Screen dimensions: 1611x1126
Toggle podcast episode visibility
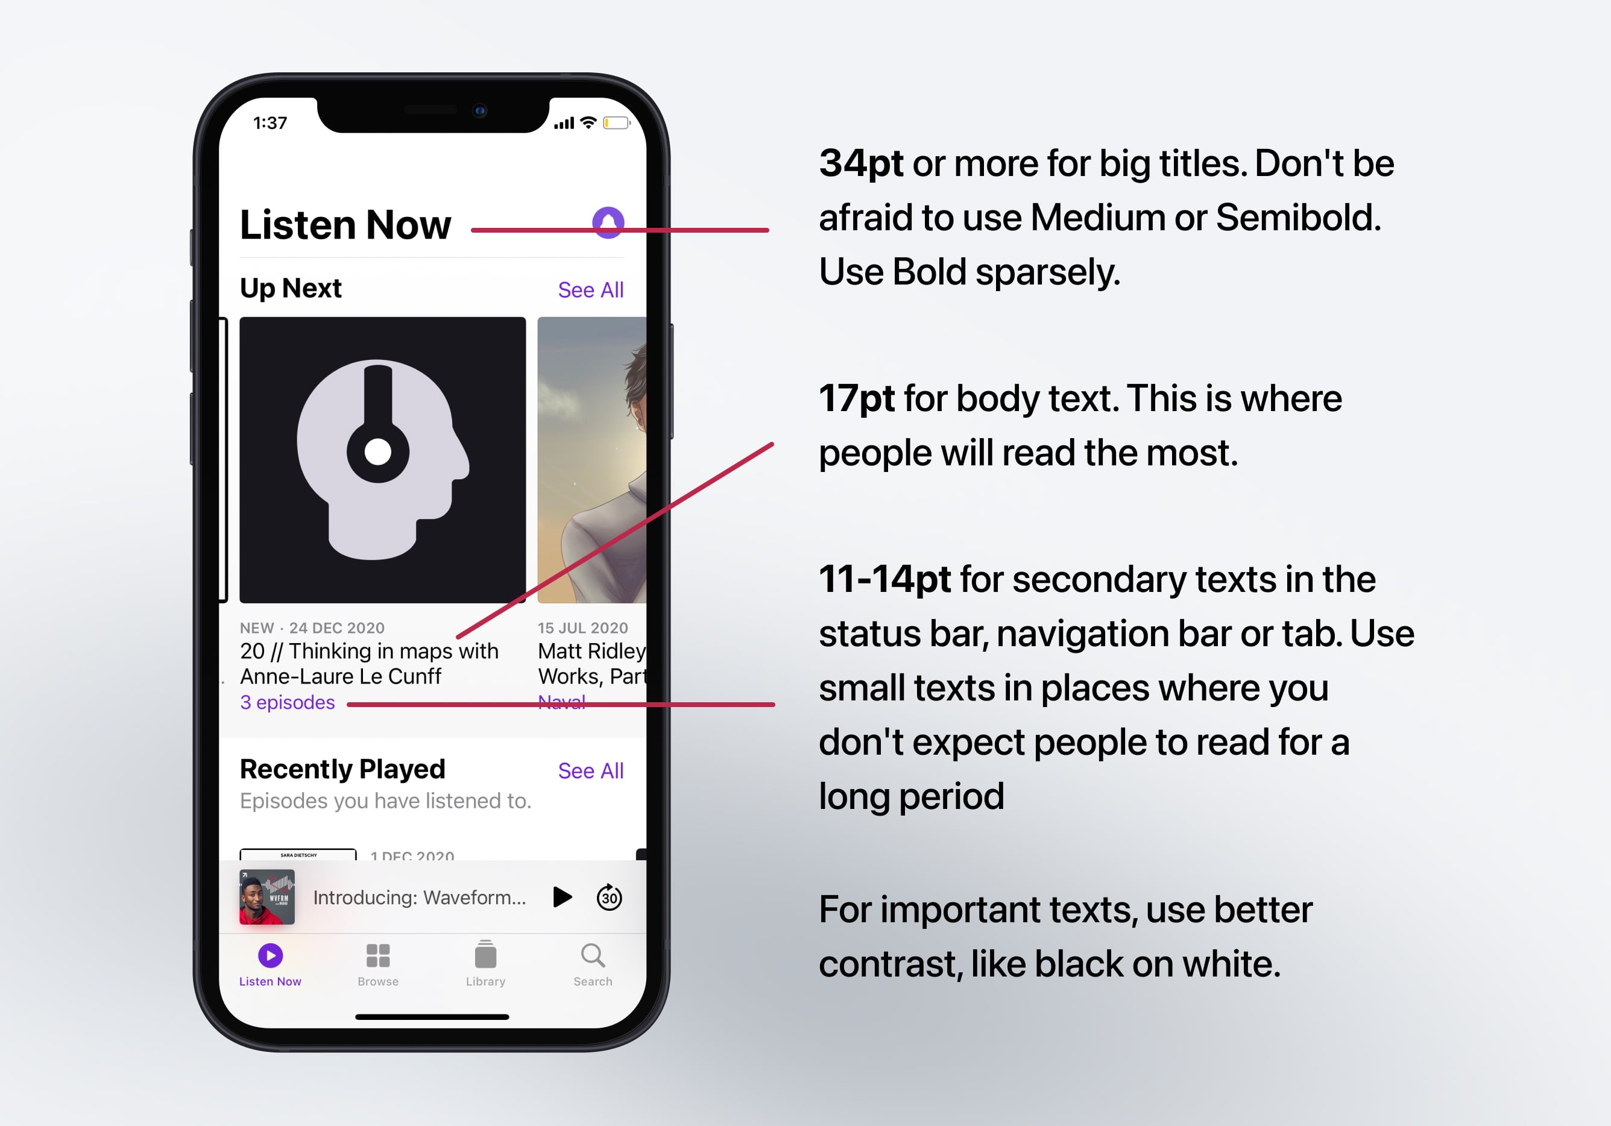(x=288, y=702)
